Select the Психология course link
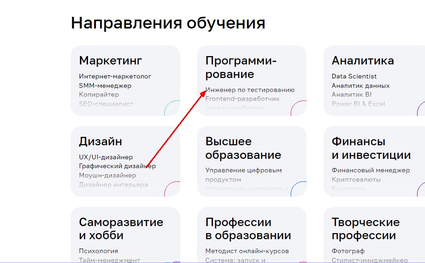This screenshot has width=425, height=263. tap(98, 251)
